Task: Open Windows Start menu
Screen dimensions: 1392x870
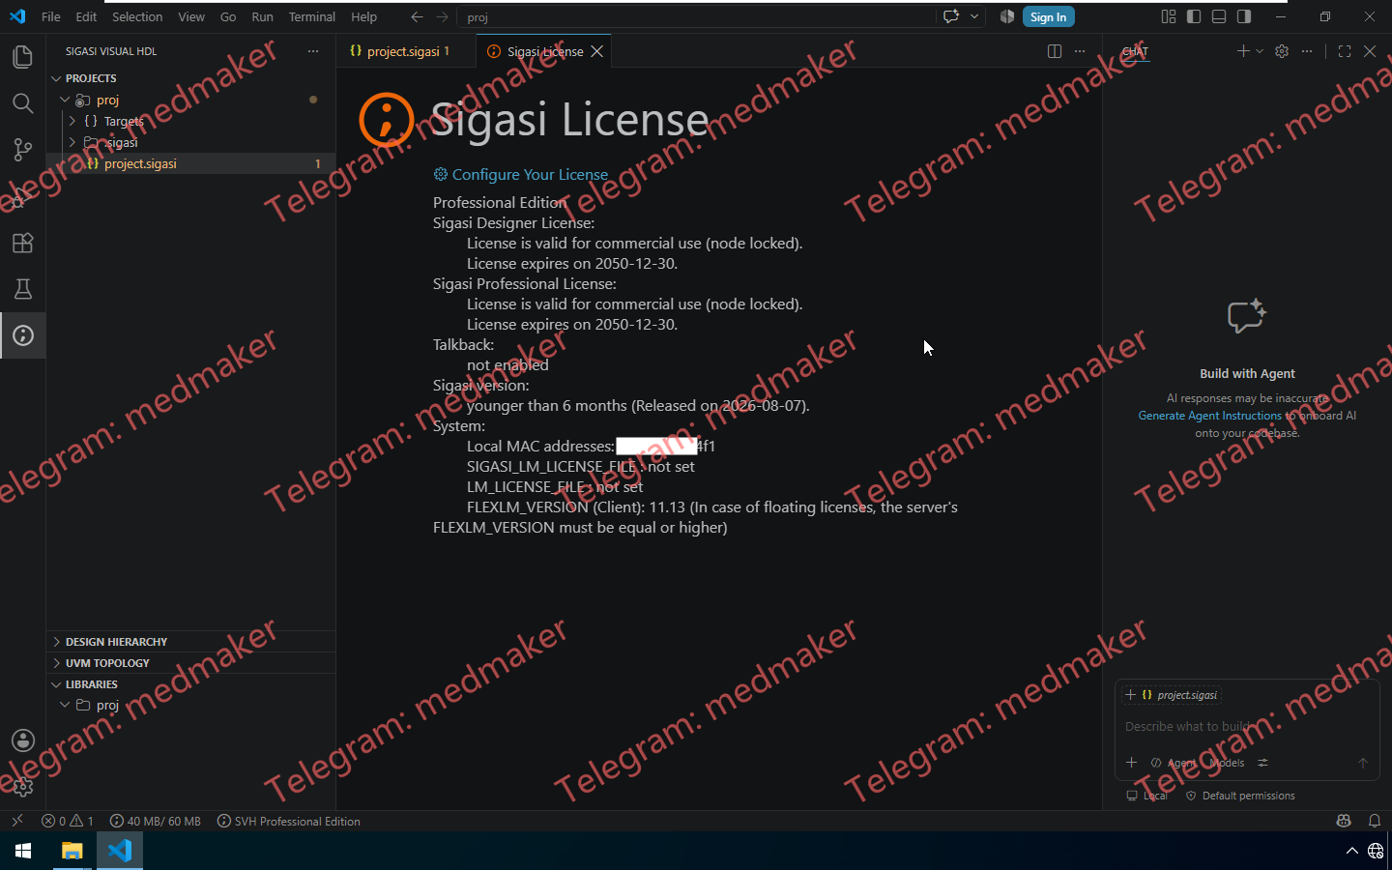Action: [x=23, y=851]
